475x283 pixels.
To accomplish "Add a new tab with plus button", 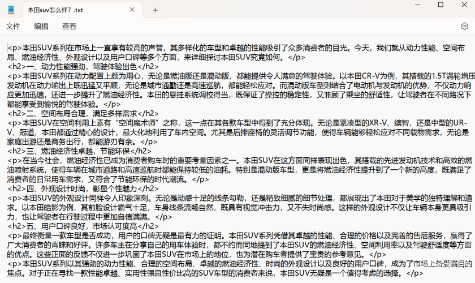I will tap(155, 10).
